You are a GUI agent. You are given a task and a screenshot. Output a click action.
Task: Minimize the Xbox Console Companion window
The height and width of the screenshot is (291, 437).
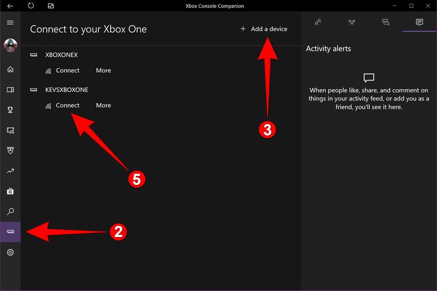[x=395, y=6]
